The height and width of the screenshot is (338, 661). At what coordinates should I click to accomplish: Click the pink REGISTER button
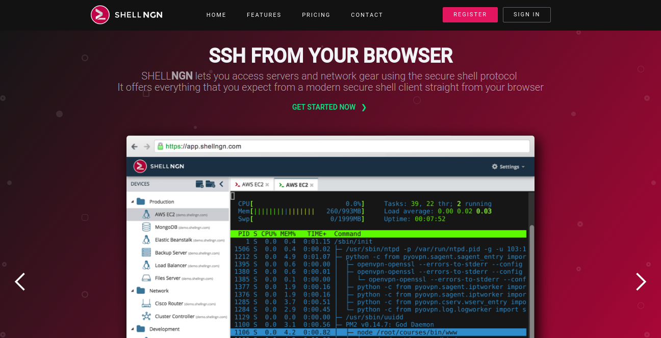[470, 15]
